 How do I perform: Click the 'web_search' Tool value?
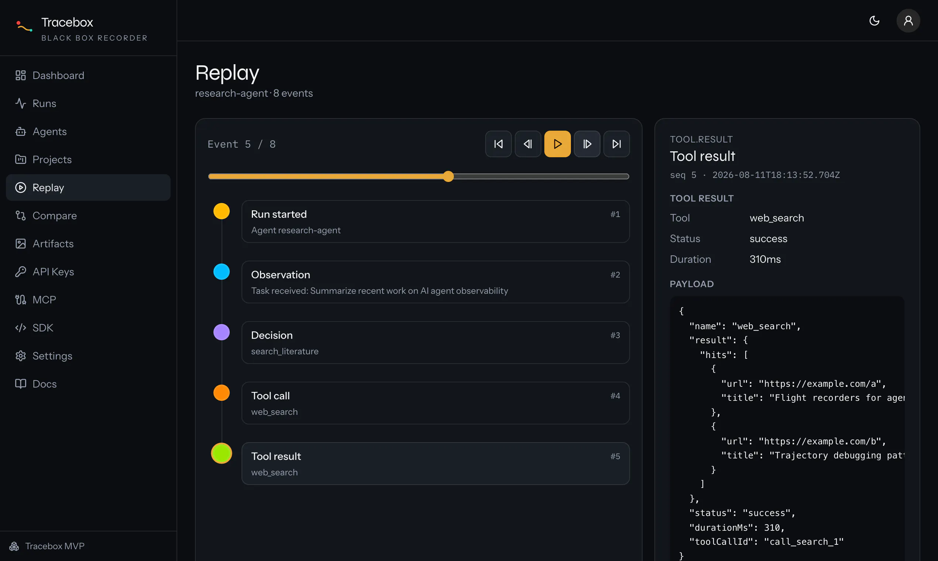point(777,218)
